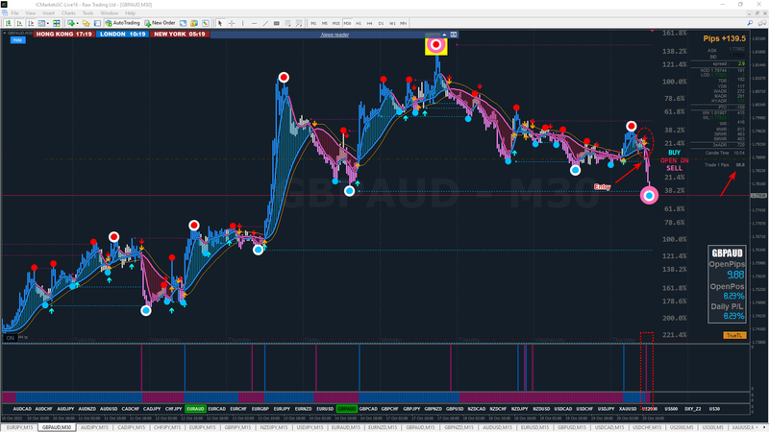769x432 pixels.
Task: Expand the indicators list dropdown arrow
Action: click(77, 23)
